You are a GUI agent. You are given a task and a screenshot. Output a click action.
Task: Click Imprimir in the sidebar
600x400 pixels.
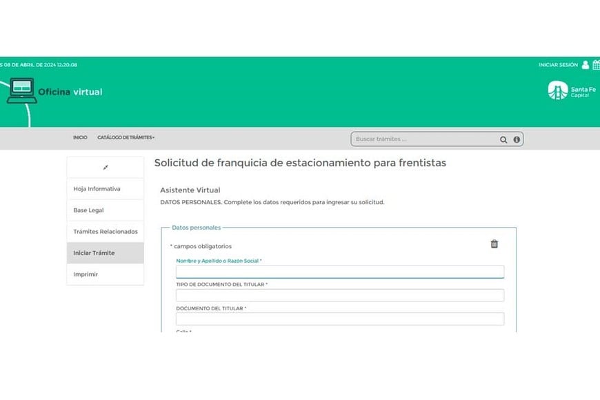click(x=86, y=274)
